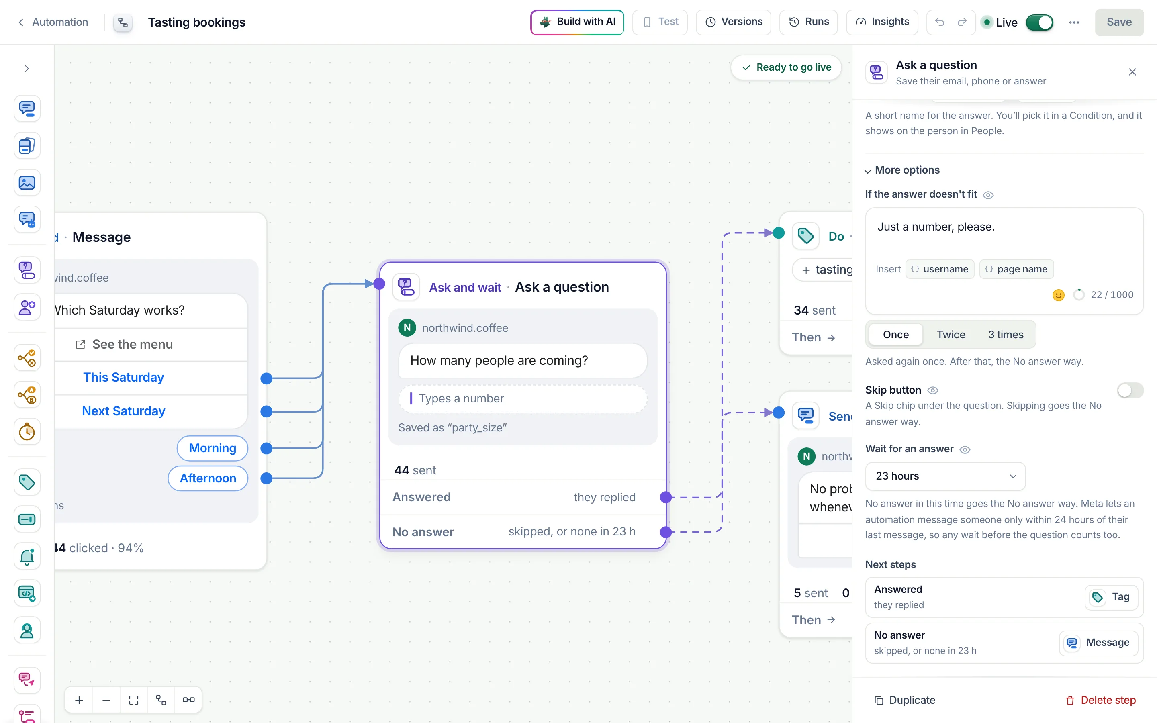Screen dimensions: 1157x723
Task: Pick the delay timer icon in sidebar
Action: pos(27,432)
